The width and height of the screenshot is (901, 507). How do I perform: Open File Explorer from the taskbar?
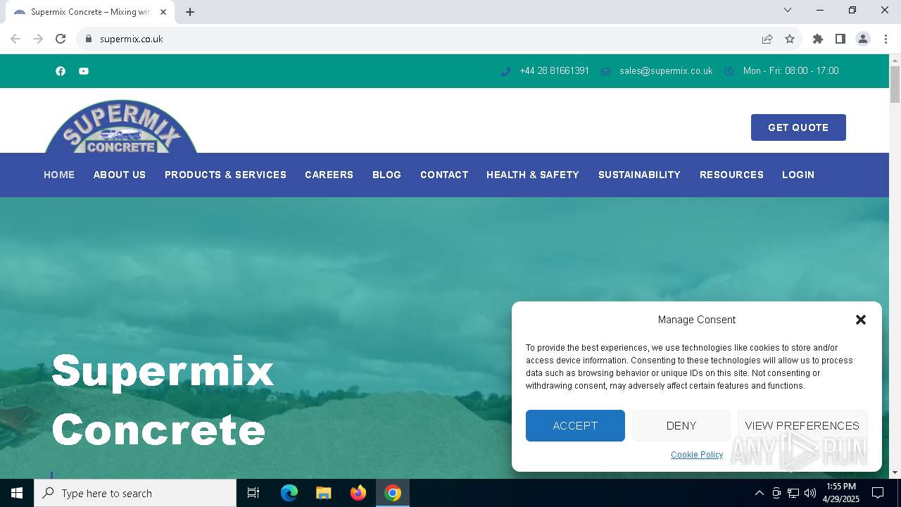point(324,493)
